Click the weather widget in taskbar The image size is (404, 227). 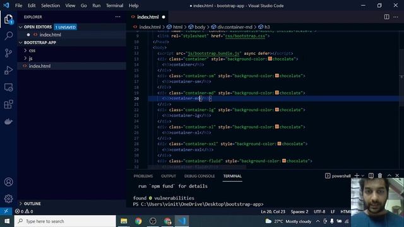288,221
